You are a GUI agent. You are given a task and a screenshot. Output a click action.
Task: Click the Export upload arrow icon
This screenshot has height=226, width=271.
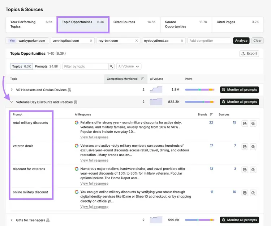tap(243, 54)
